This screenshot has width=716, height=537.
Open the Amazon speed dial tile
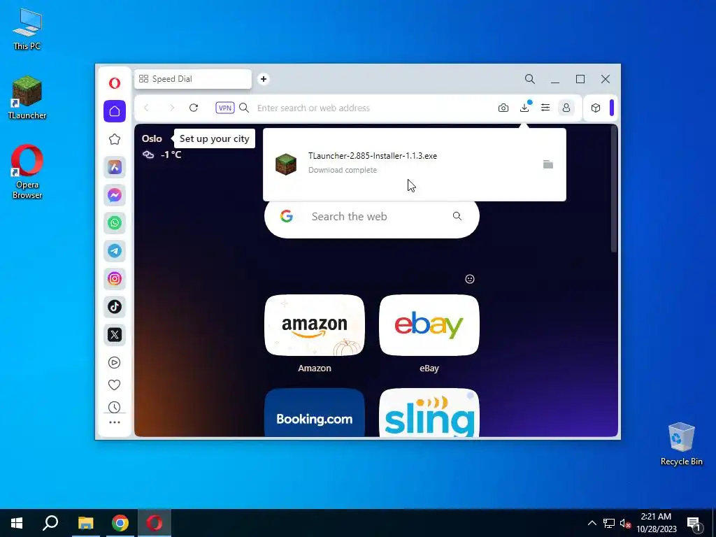(314, 325)
